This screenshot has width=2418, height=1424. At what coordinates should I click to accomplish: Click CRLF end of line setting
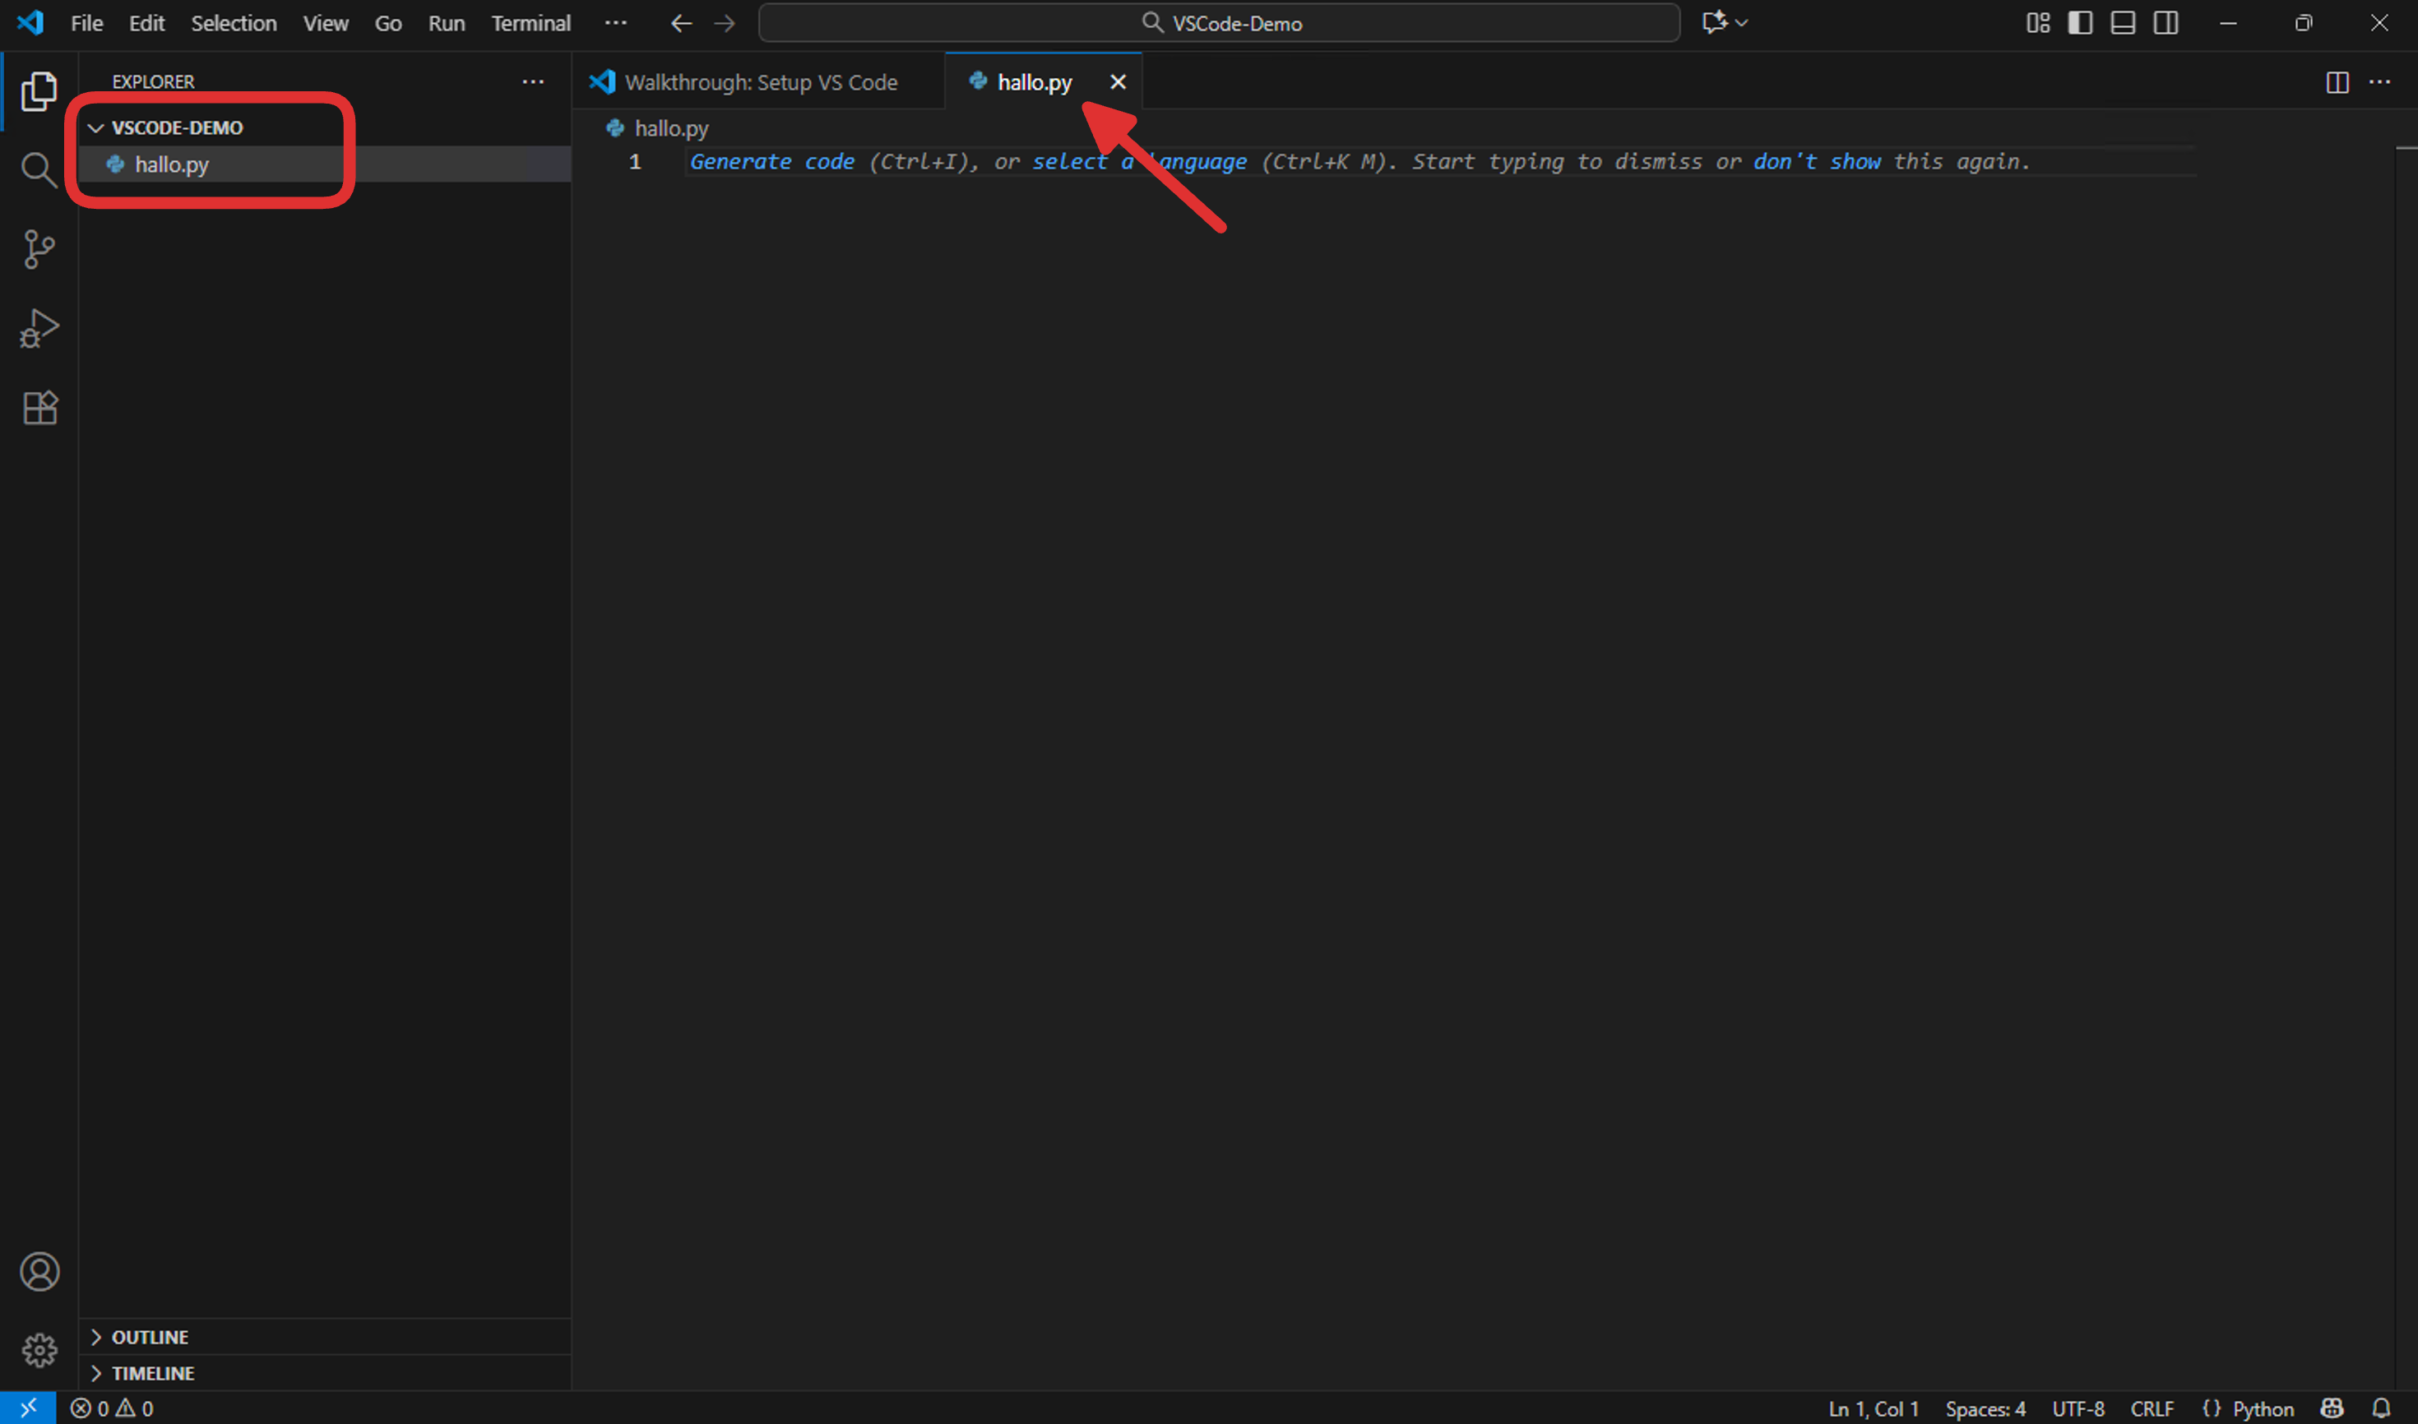(2152, 1408)
